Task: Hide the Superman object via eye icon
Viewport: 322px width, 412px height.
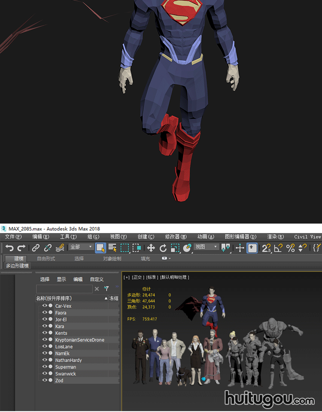Action: coord(45,367)
